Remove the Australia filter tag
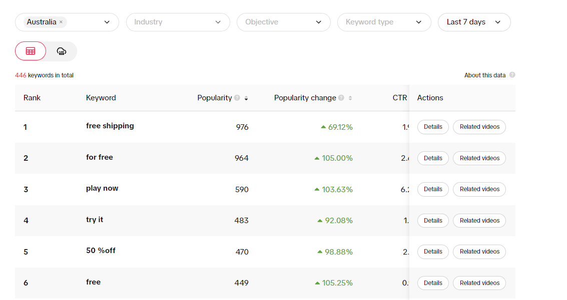The height and width of the screenshot is (300, 567). point(61,22)
